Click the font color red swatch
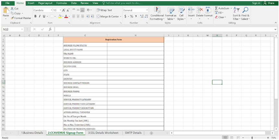The height and width of the screenshot is (140, 279). pyautogui.click(x=66, y=16)
